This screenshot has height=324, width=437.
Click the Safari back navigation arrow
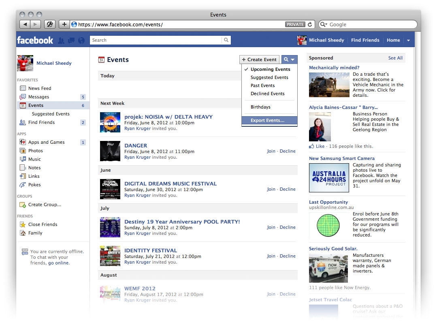pyautogui.click(x=25, y=24)
